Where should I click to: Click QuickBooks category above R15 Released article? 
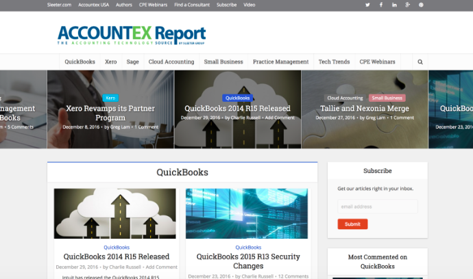(x=117, y=248)
